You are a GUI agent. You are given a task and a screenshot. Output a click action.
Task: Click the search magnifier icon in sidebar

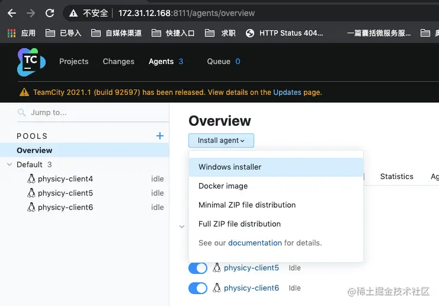click(x=21, y=112)
